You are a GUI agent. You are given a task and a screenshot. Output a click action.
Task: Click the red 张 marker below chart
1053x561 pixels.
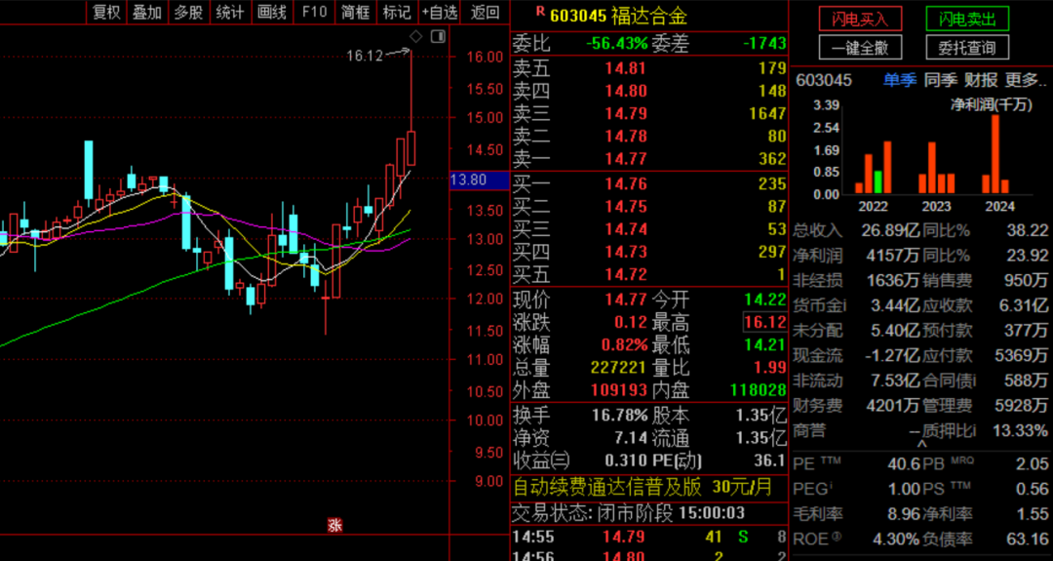pos(334,526)
